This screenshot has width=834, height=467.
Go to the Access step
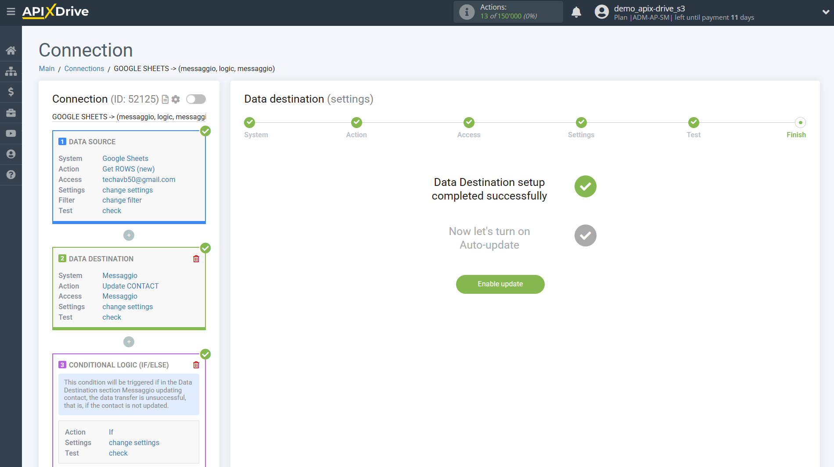pyautogui.click(x=469, y=122)
